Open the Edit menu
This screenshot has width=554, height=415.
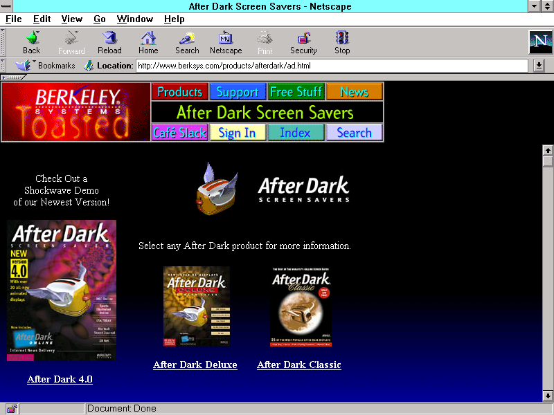point(42,19)
